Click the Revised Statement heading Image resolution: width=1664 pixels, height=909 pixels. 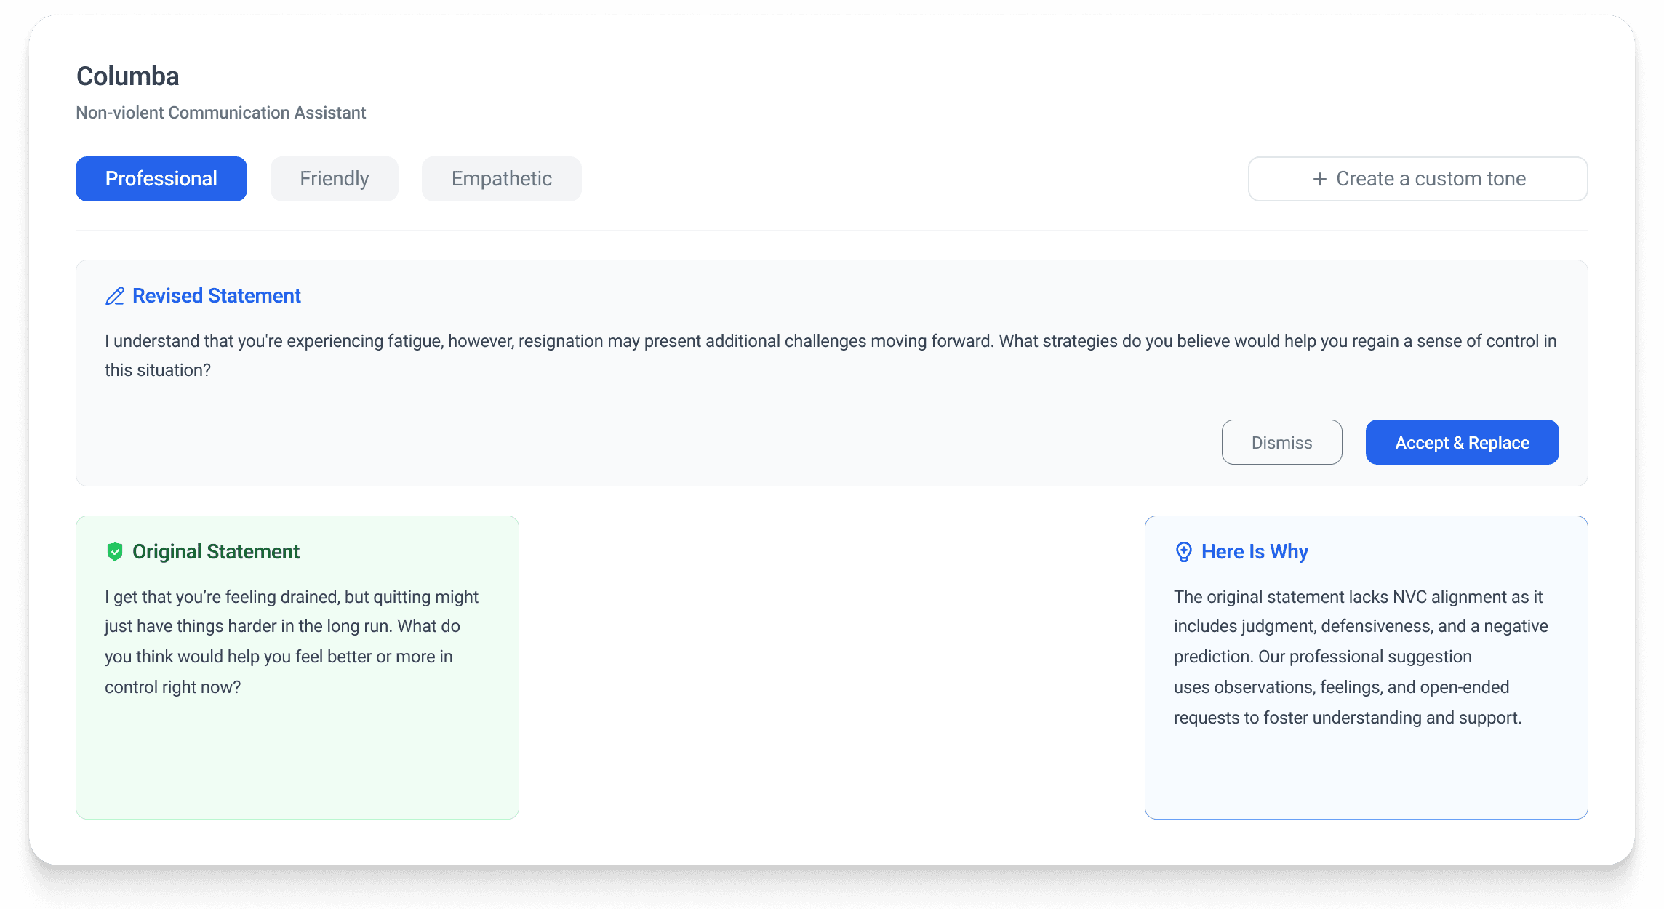tap(216, 296)
